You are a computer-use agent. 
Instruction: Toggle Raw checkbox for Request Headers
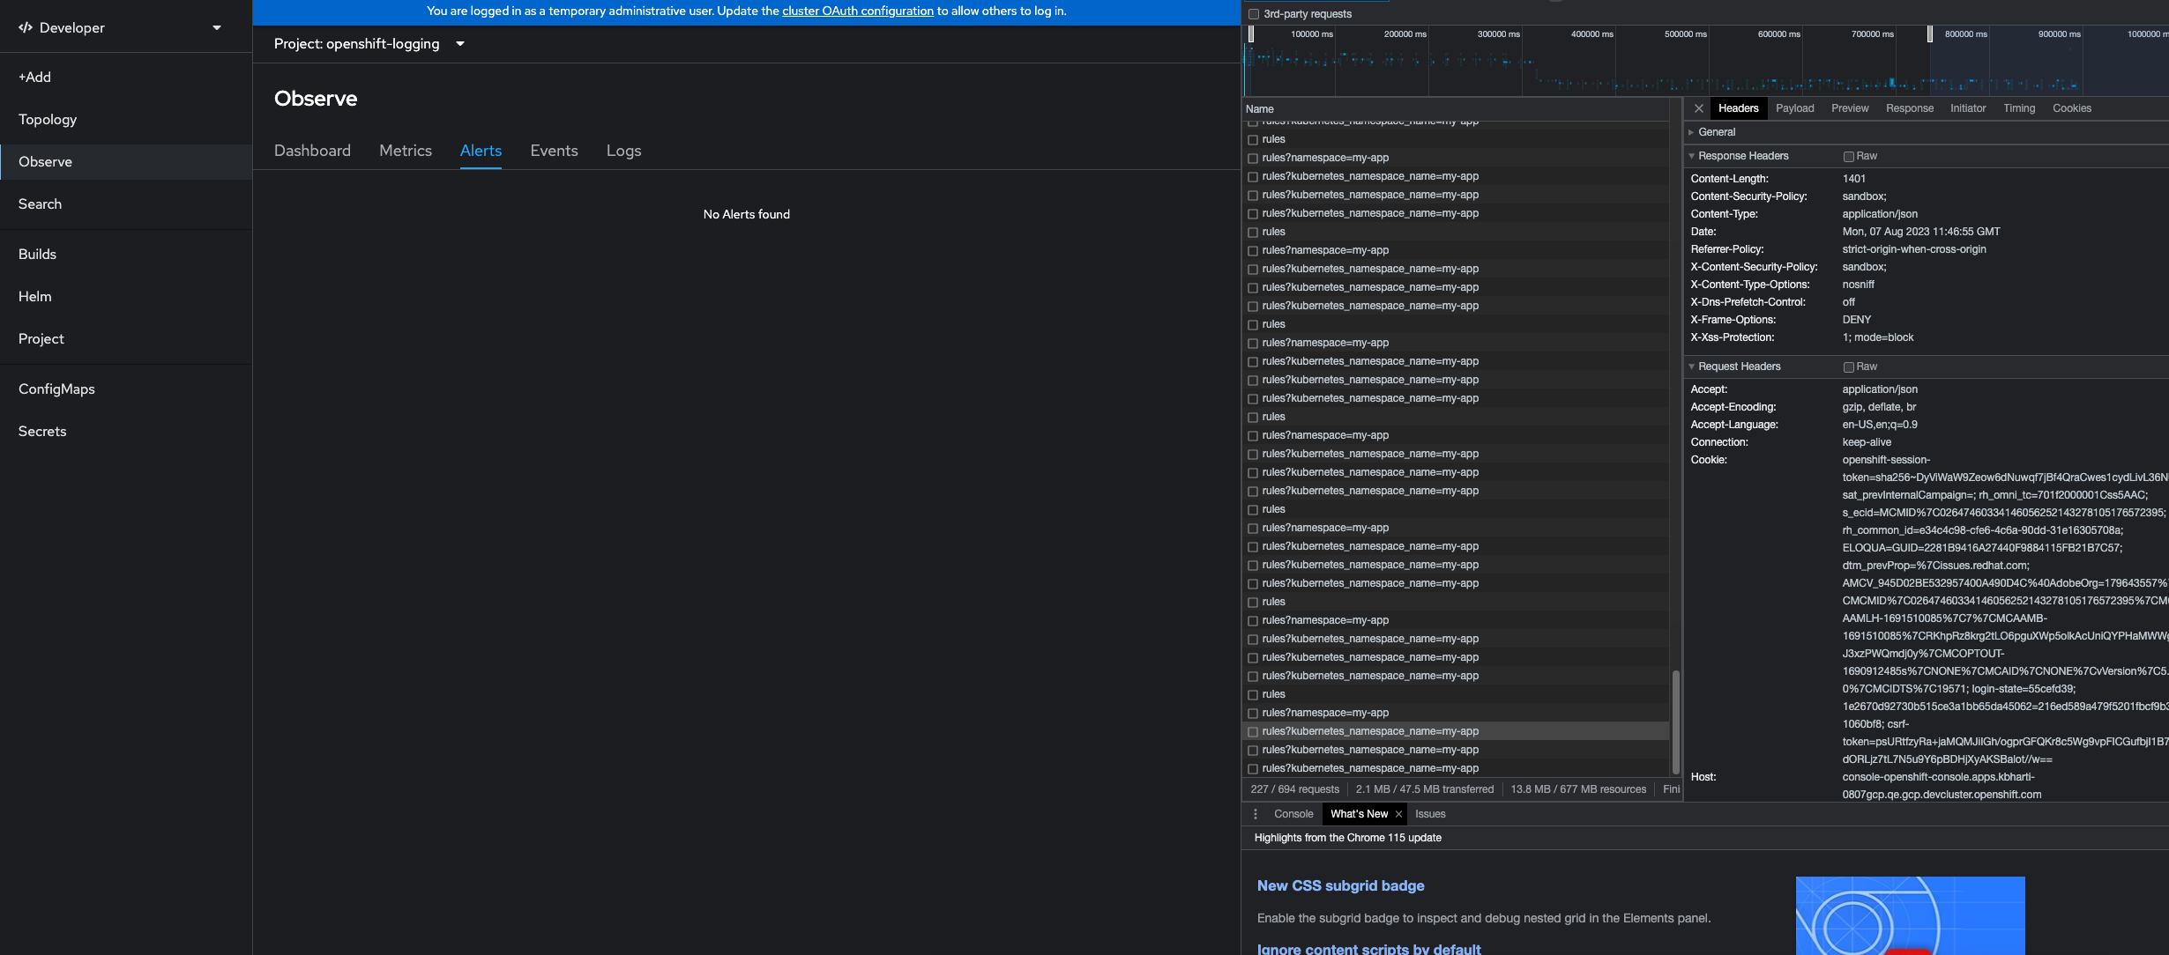1848,366
